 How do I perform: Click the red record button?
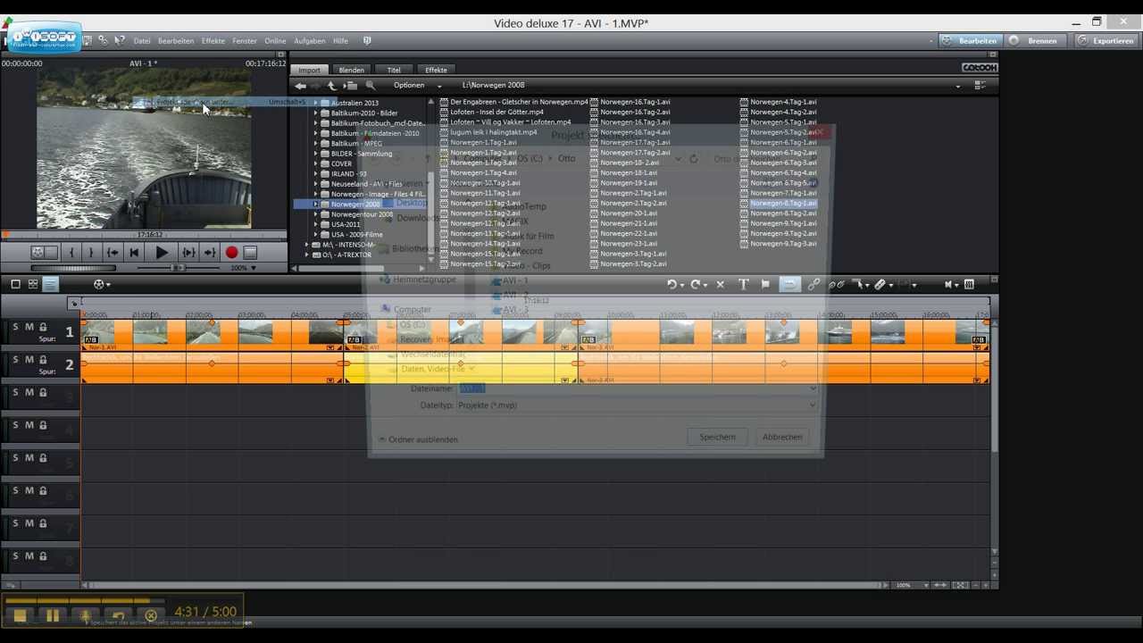click(231, 253)
